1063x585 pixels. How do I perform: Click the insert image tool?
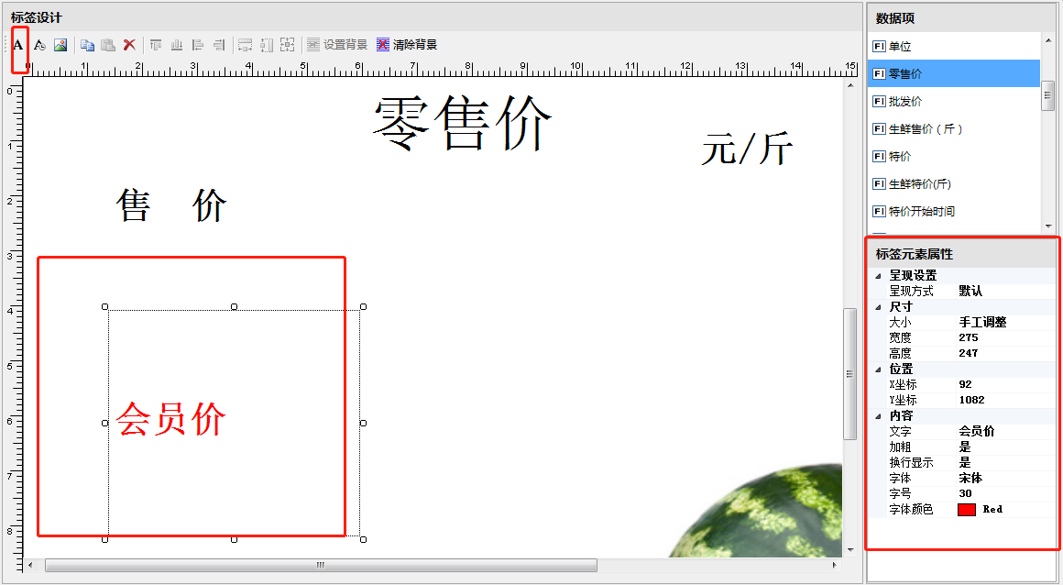(60, 45)
